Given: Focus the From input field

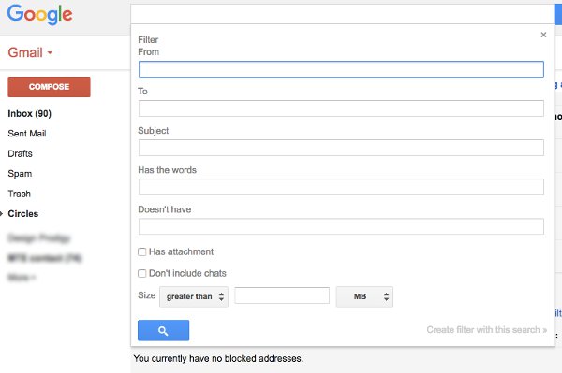Looking at the screenshot, I should [341, 69].
